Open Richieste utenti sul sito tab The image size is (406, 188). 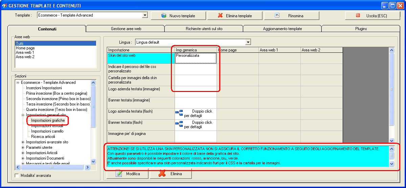(x=204, y=29)
